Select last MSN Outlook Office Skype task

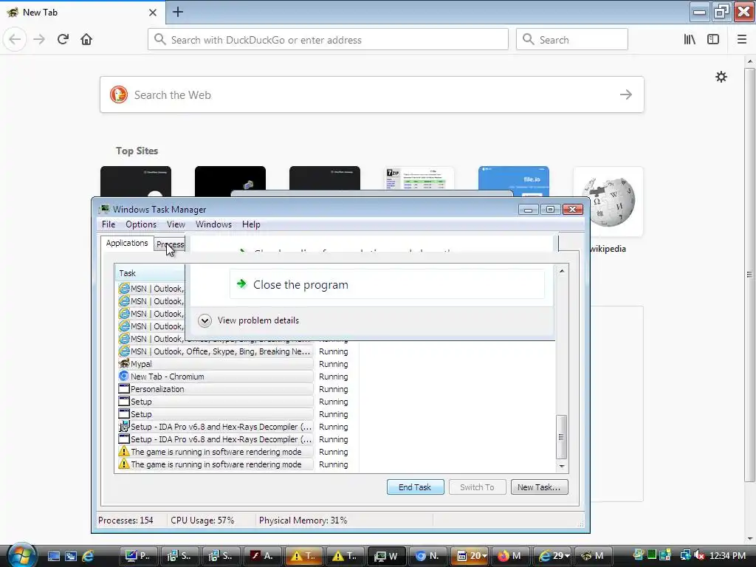coord(216,351)
